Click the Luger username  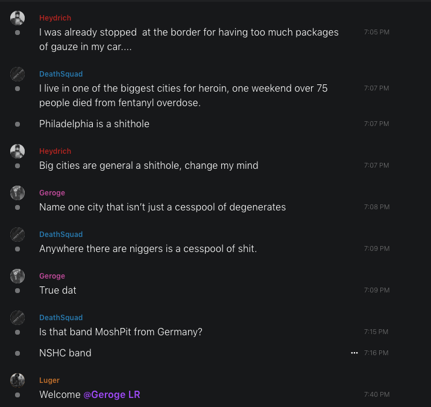49,380
